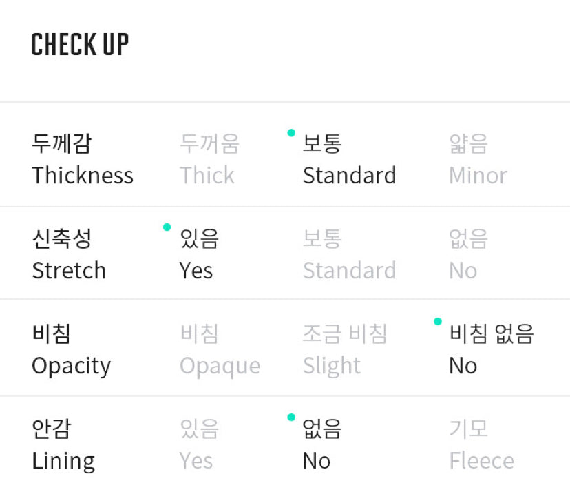Image resolution: width=570 pixels, height=483 pixels.
Task: Click the teal dot beside Opacity No
Action: point(437,322)
